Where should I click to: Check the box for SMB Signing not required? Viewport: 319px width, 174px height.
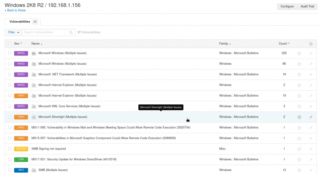point(10,149)
